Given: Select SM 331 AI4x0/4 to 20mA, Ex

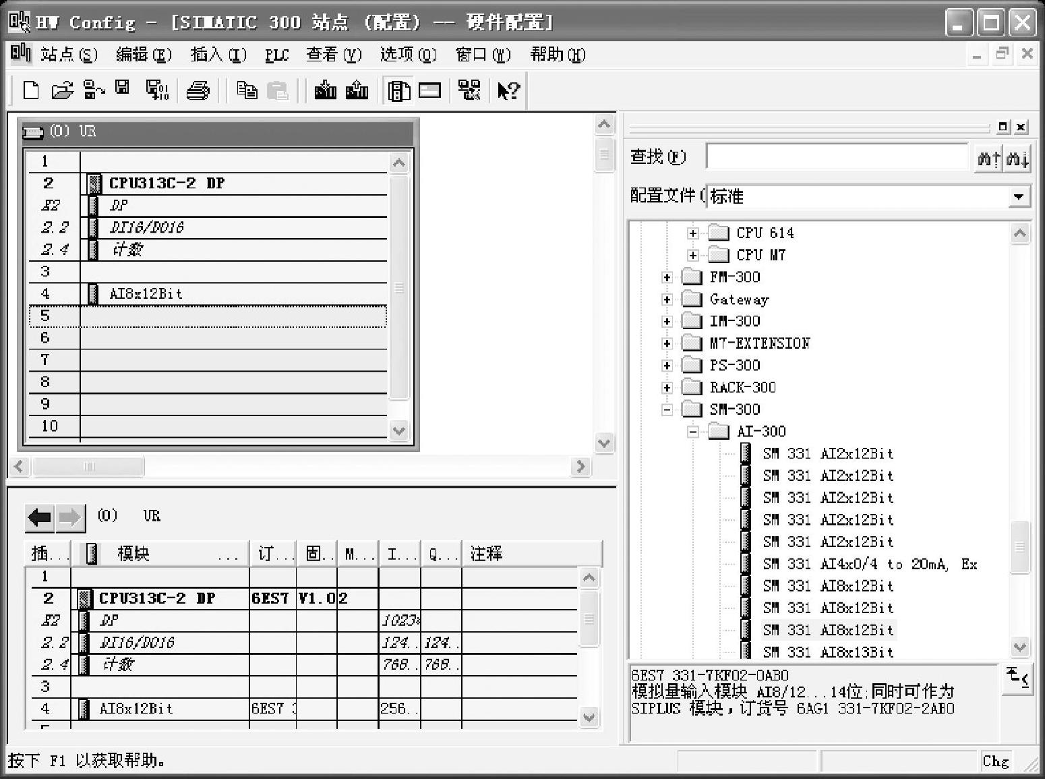Looking at the screenshot, I should [x=870, y=565].
